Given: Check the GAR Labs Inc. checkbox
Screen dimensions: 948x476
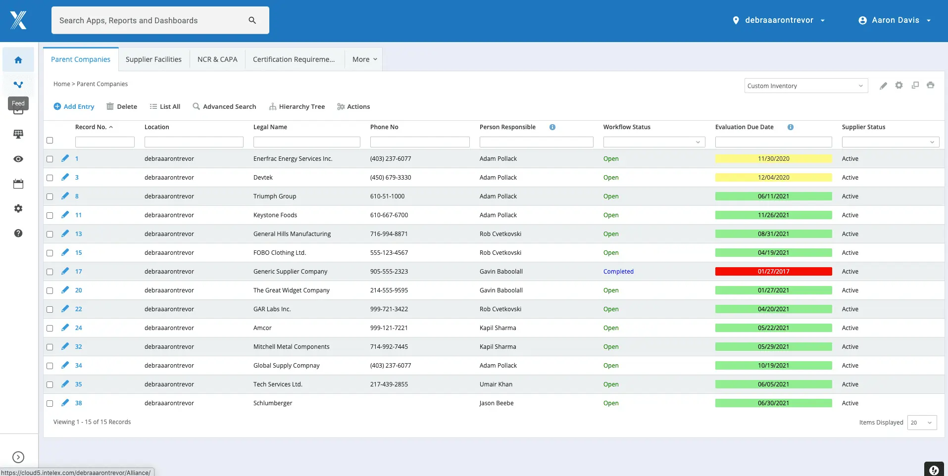Looking at the screenshot, I should (x=50, y=309).
